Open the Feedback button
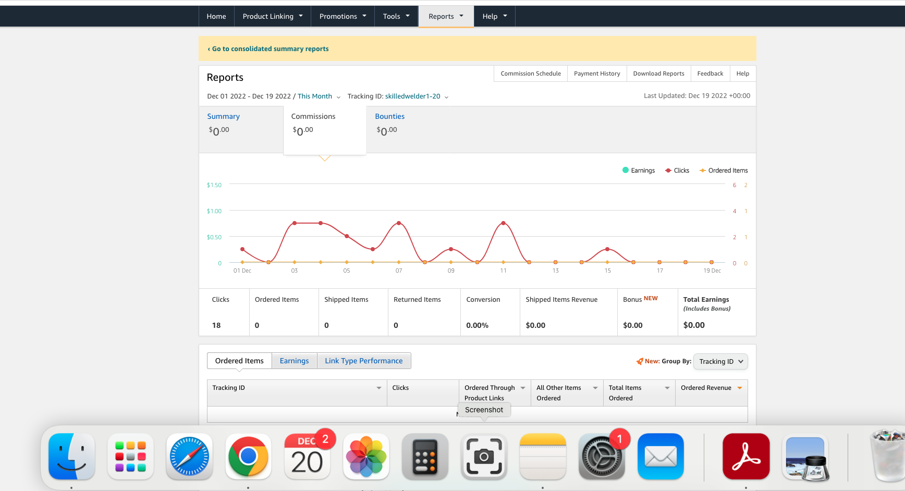The width and height of the screenshot is (905, 491). point(710,73)
